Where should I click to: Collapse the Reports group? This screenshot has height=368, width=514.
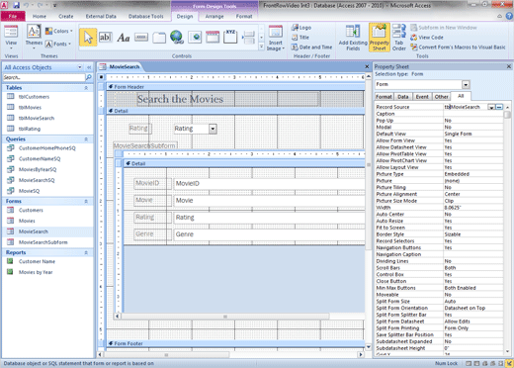(86, 252)
